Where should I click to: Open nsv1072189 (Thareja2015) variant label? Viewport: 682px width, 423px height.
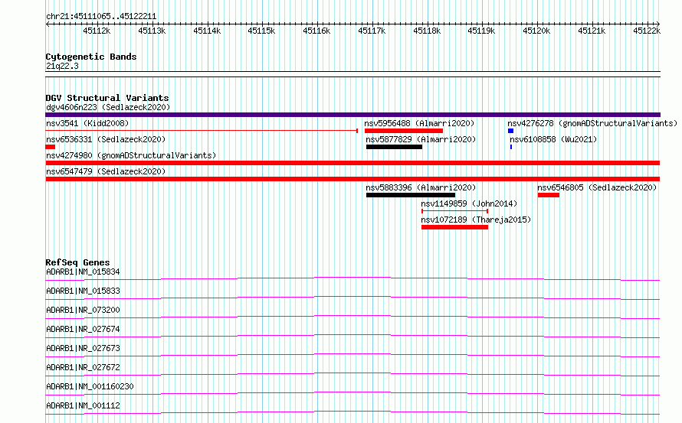point(476,220)
